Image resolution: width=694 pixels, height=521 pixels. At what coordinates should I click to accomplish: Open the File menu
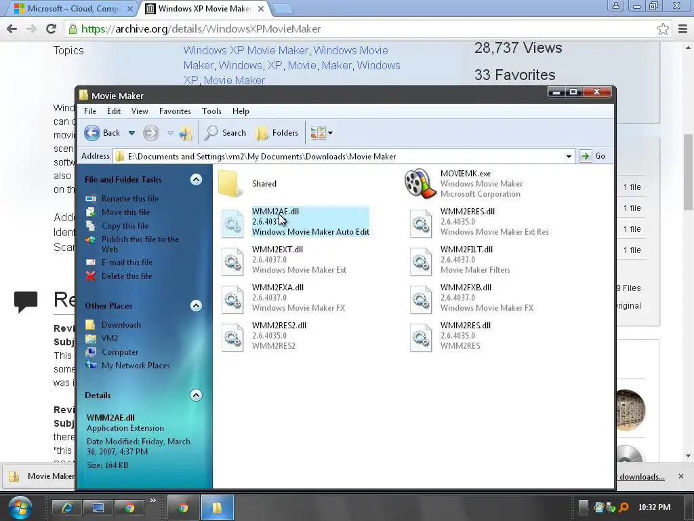[x=90, y=111]
